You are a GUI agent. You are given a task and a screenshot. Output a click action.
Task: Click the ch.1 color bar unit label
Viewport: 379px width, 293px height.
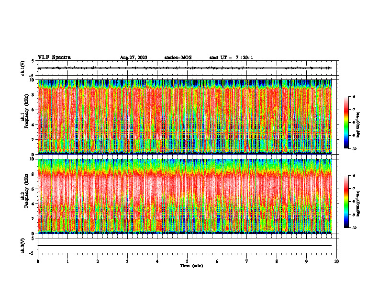click(x=358, y=124)
